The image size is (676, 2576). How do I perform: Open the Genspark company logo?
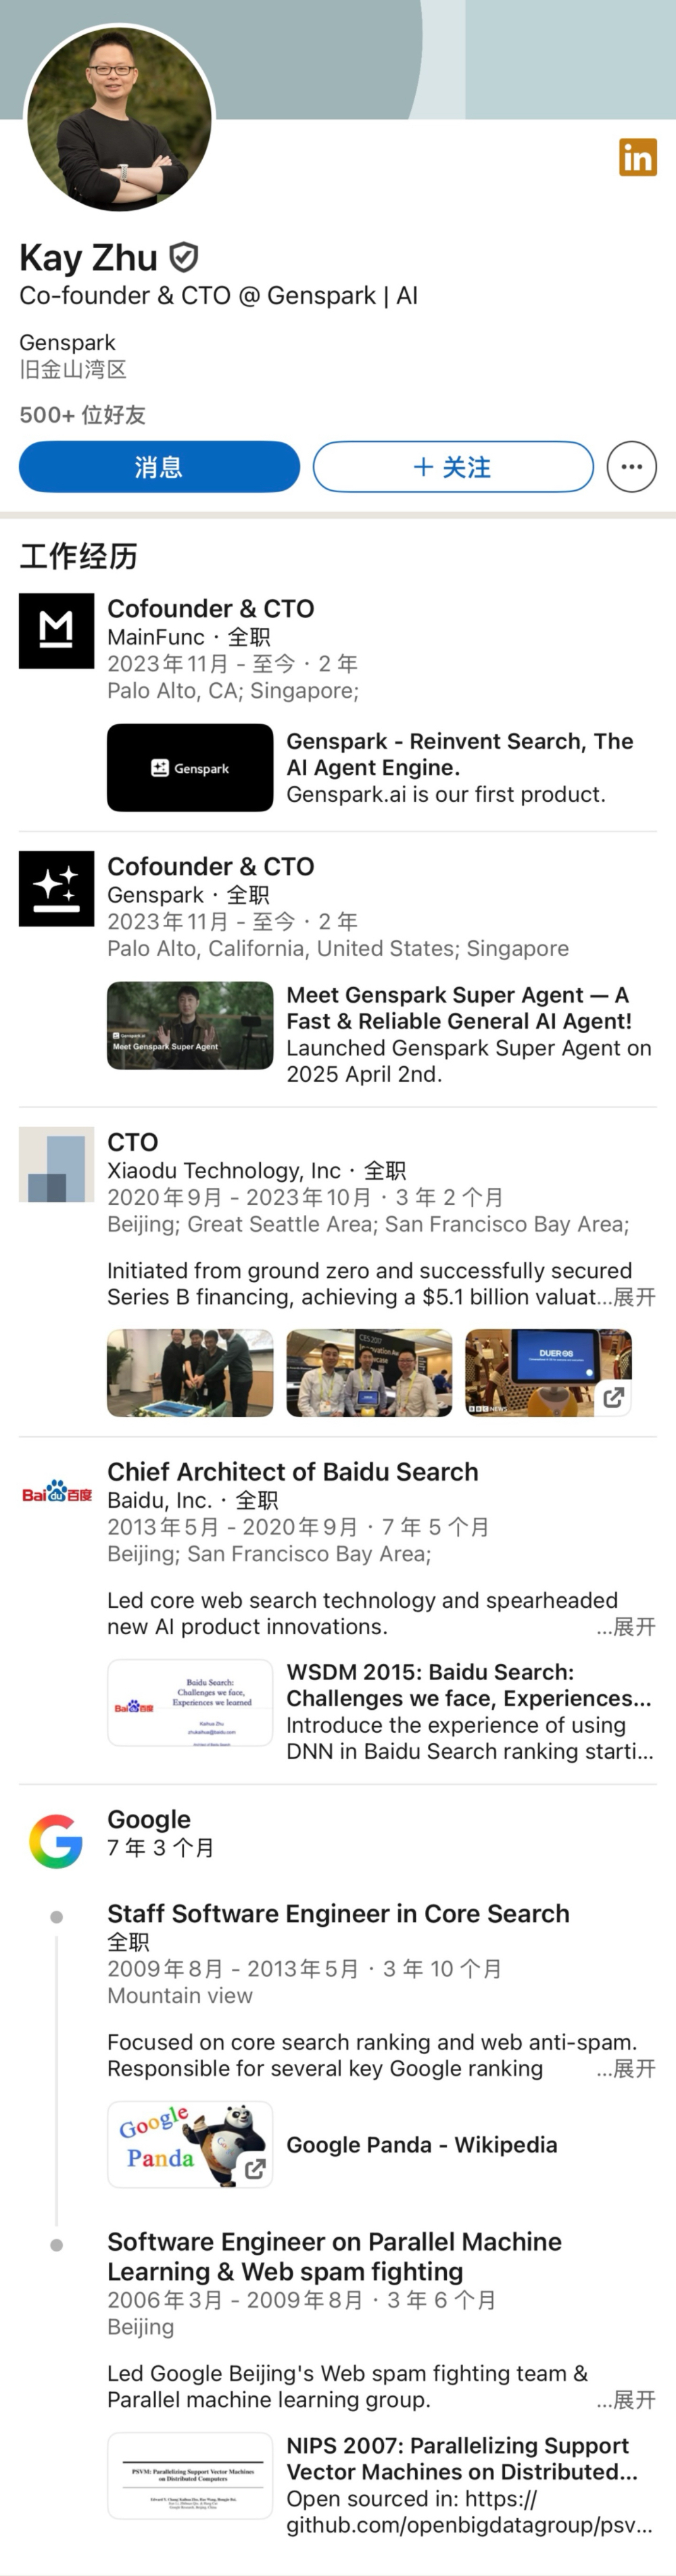point(56,889)
